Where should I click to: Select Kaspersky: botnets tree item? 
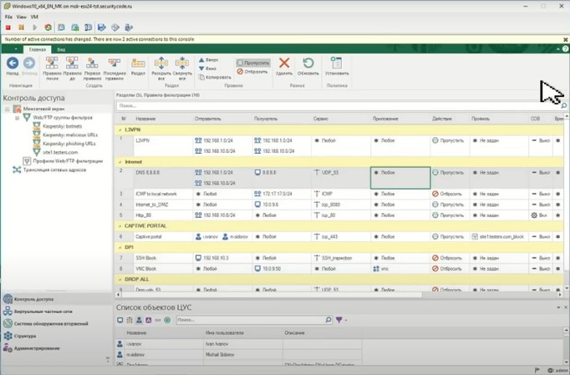(x=62, y=126)
